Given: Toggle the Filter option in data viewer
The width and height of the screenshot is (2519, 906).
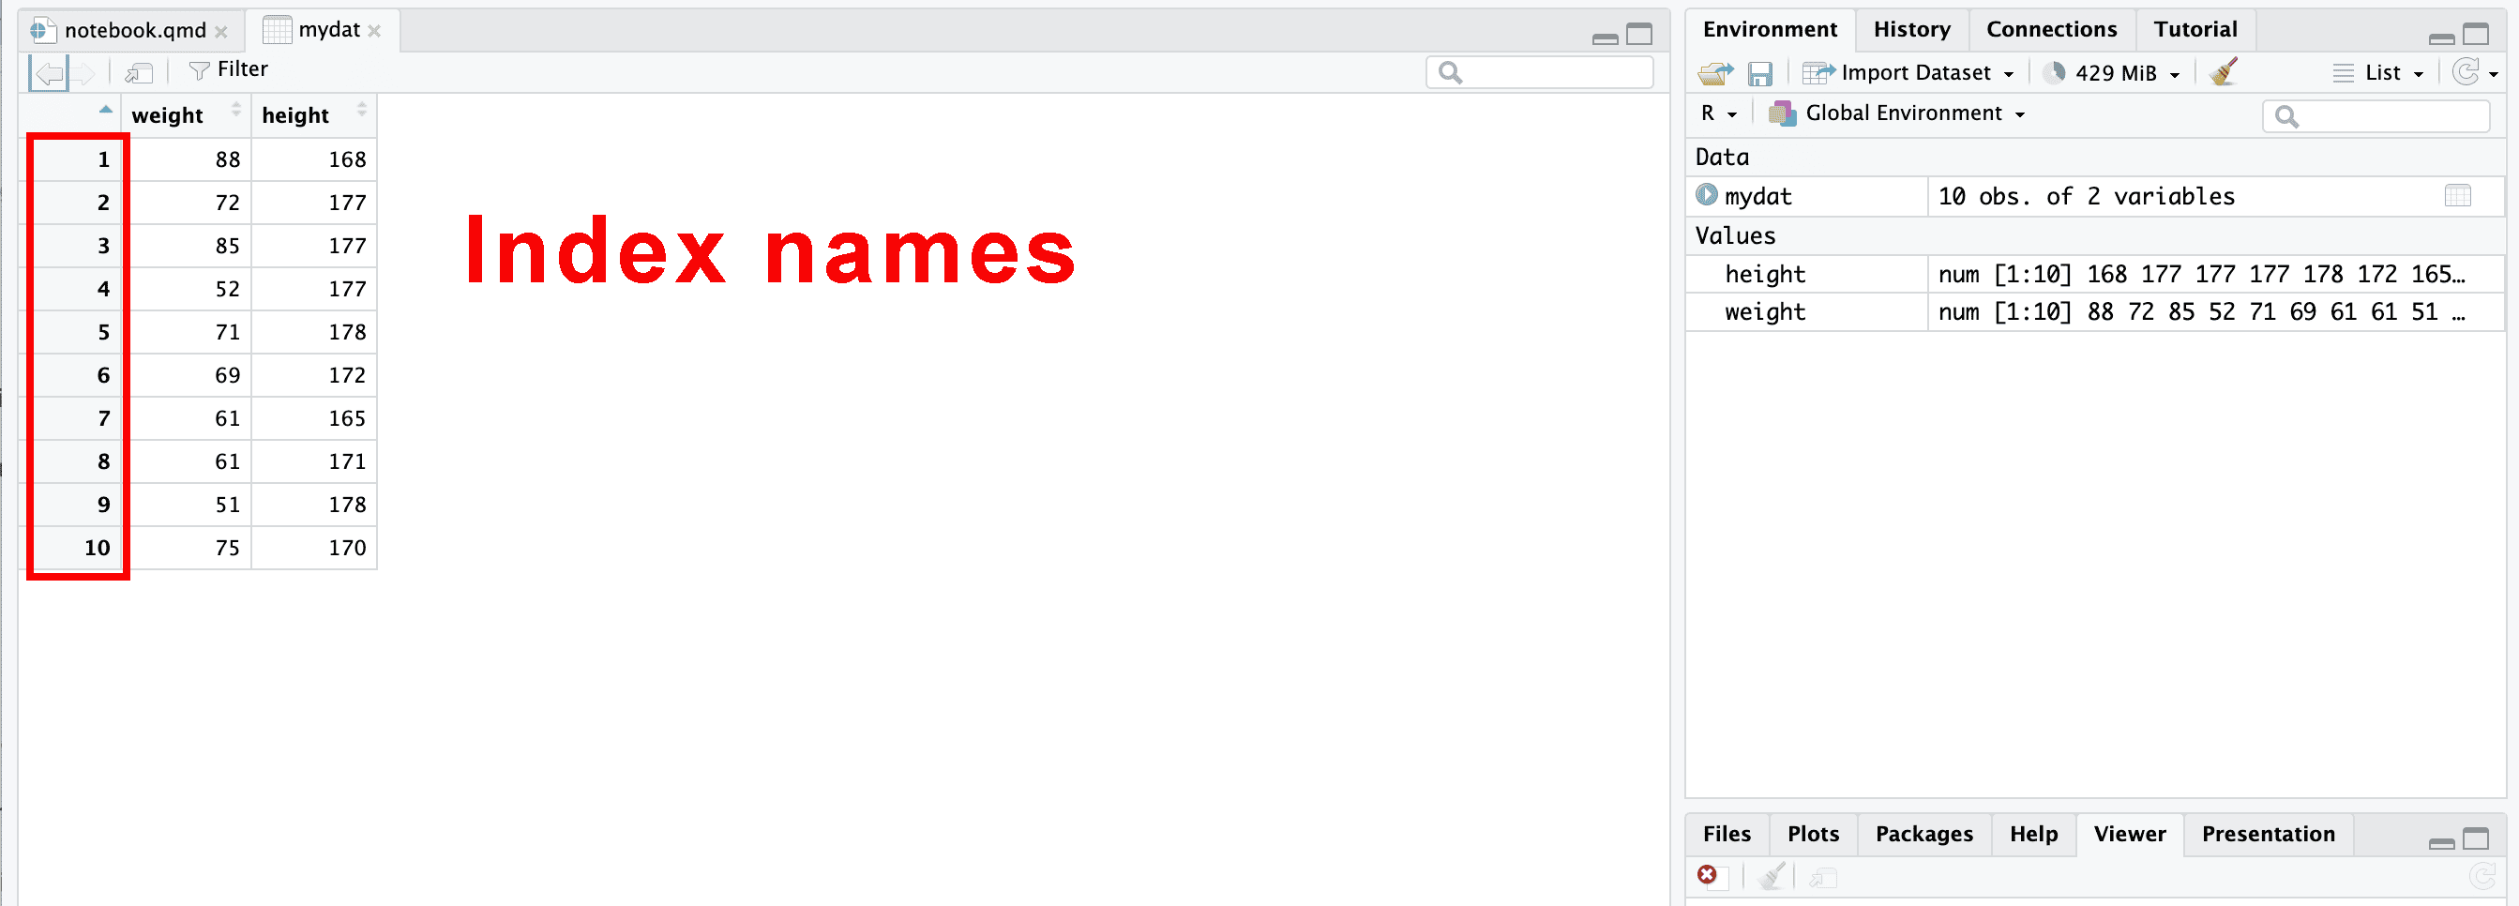Looking at the screenshot, I should 229,69.
